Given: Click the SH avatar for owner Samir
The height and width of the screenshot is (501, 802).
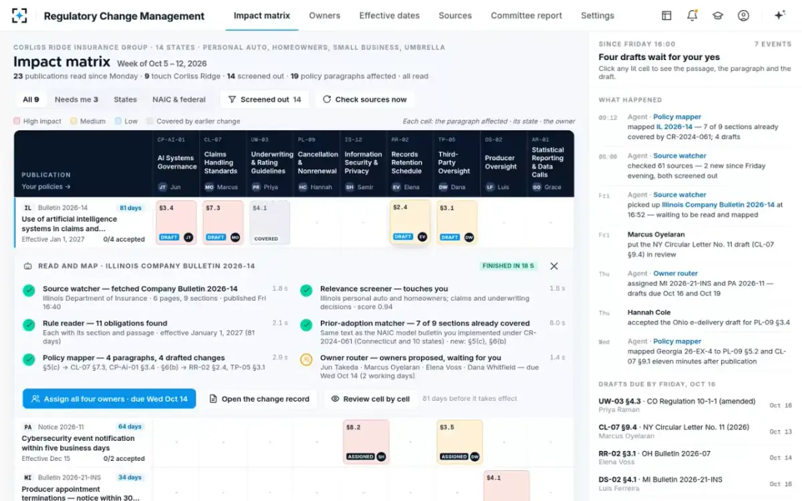Looking at the screenshot, I should click(x=350, y=187).
